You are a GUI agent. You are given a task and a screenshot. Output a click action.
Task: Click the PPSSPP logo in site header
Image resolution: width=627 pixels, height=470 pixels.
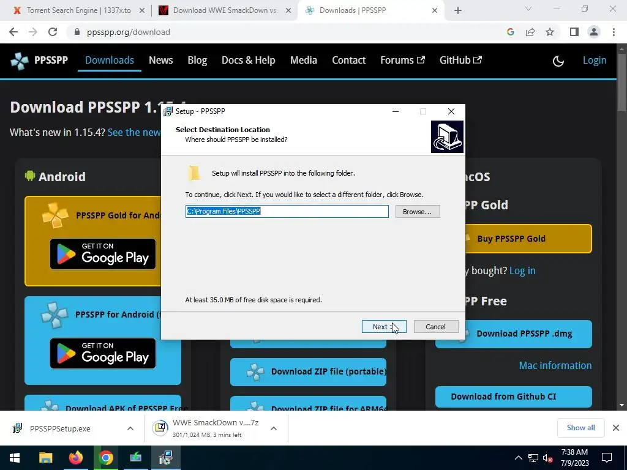pyautogui.click(x=39, y=61)
